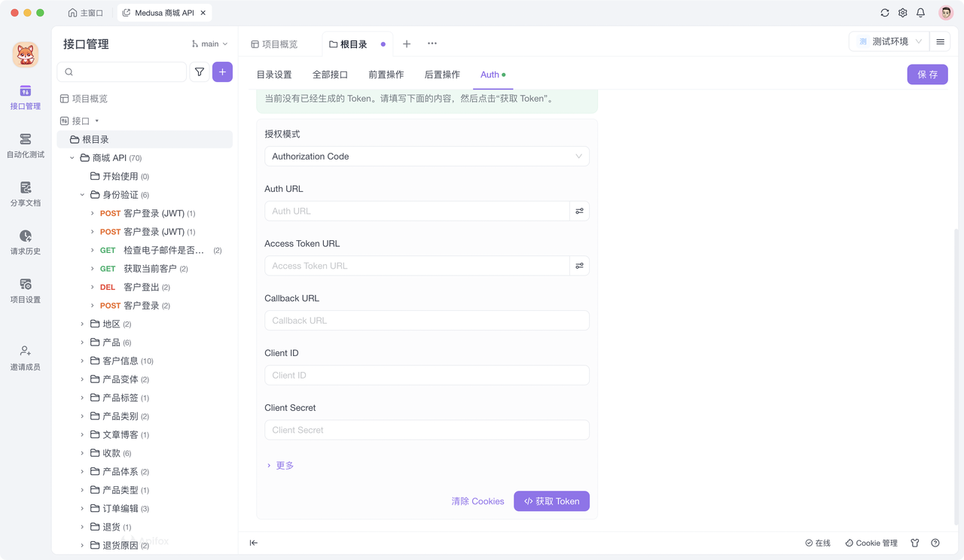
Task: Open GET 获取当前客户 endpoint
Action: pos(145,269)
